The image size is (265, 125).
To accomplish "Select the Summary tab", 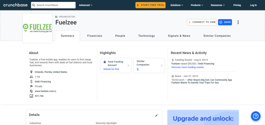I will pos(68,36).
